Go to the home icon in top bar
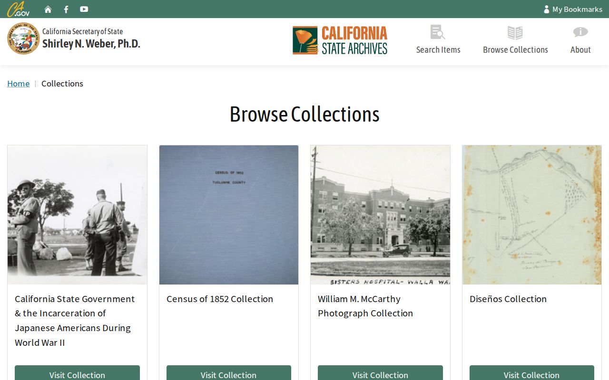Screen dimensions: 609x380 pos(48,9)
